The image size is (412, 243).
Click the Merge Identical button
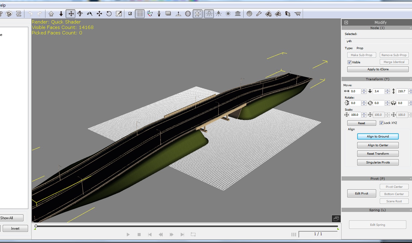pos(394,62)
